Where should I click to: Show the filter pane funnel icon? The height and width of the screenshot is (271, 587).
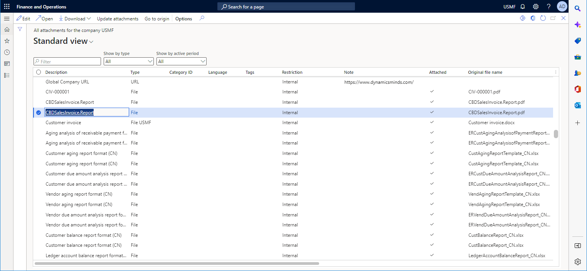click(x=20, y=29)
